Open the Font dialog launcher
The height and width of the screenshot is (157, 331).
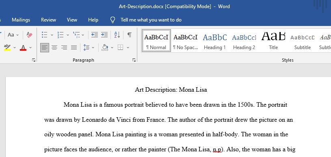tap(34, 60)
